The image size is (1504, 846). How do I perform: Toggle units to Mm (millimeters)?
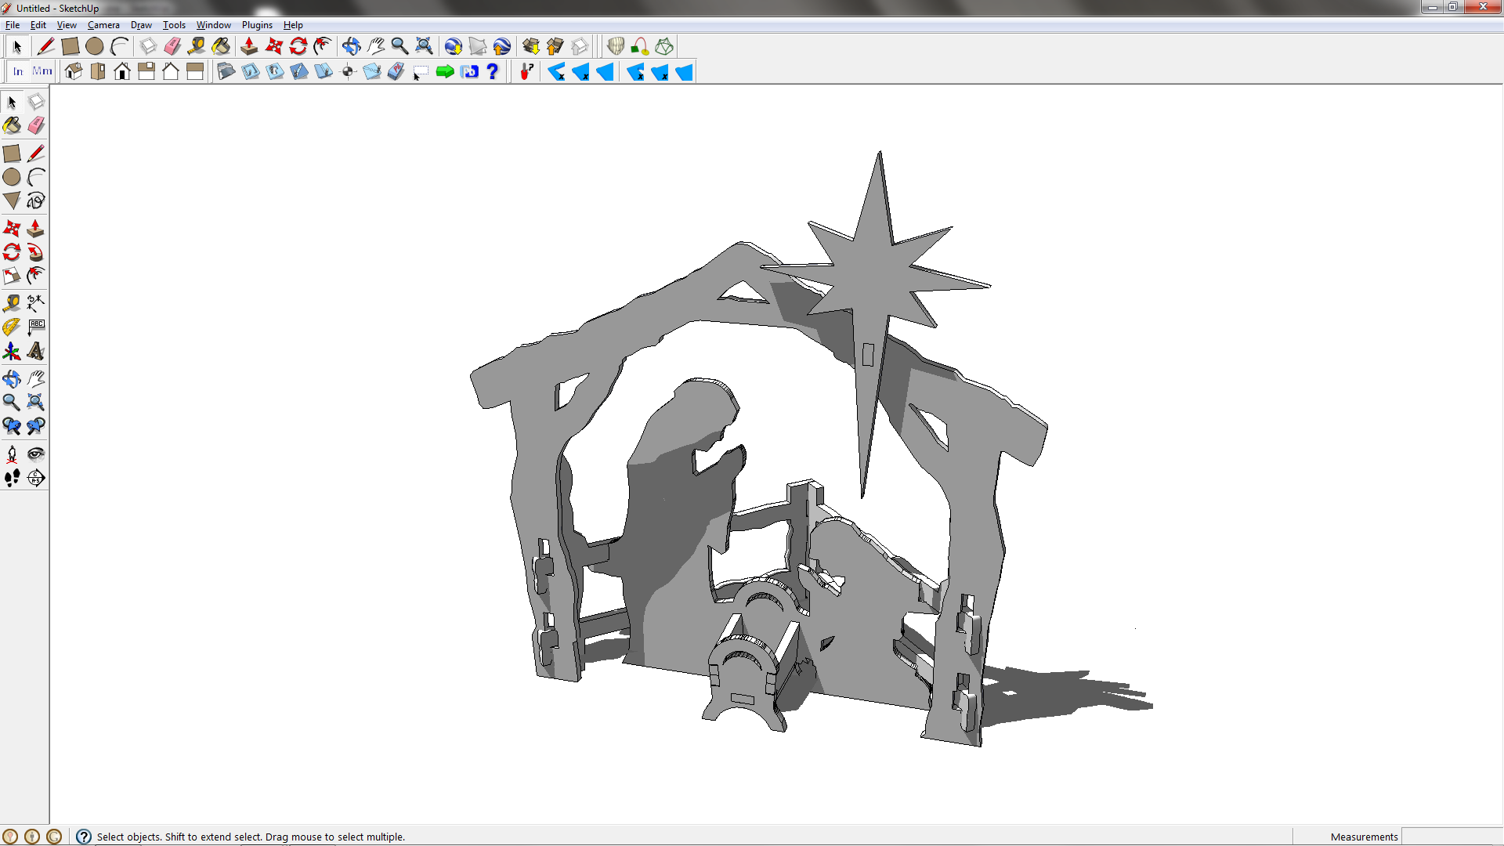(x=42, y=72)
